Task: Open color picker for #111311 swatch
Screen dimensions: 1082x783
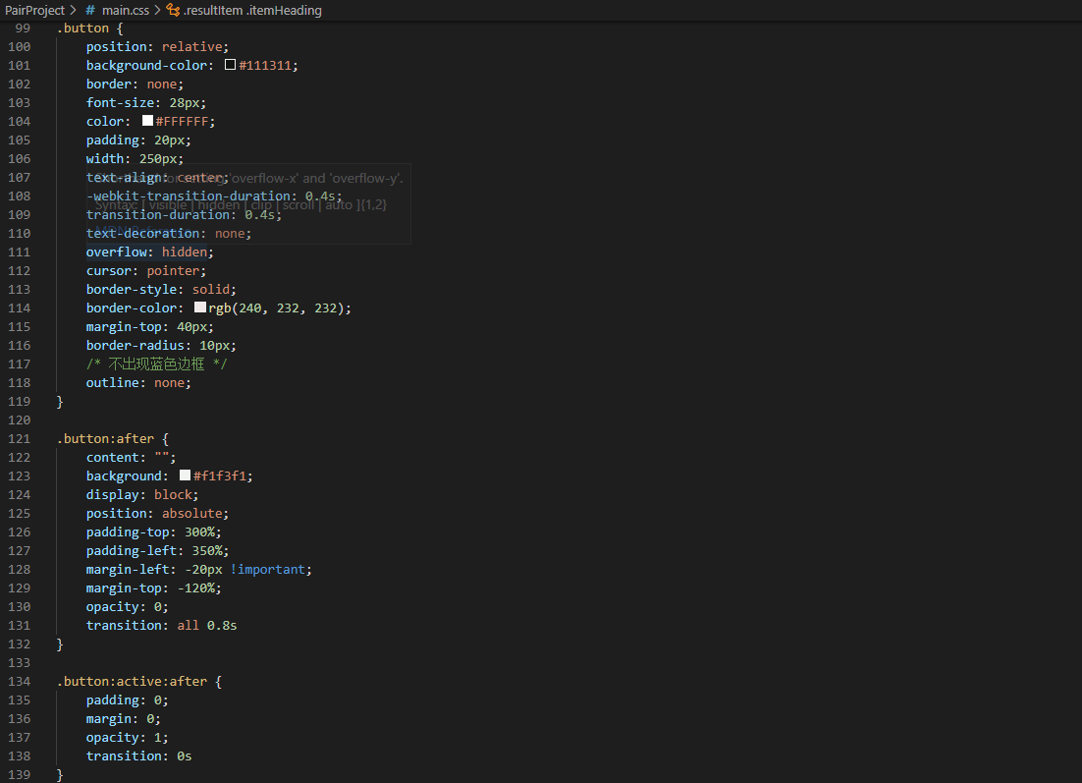Action: (x=231, y=65)
